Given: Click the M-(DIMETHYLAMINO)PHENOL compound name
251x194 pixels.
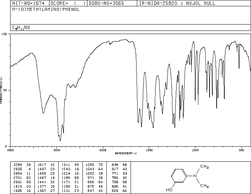Looking at the screenshot, I should click(x=46, y=9).
